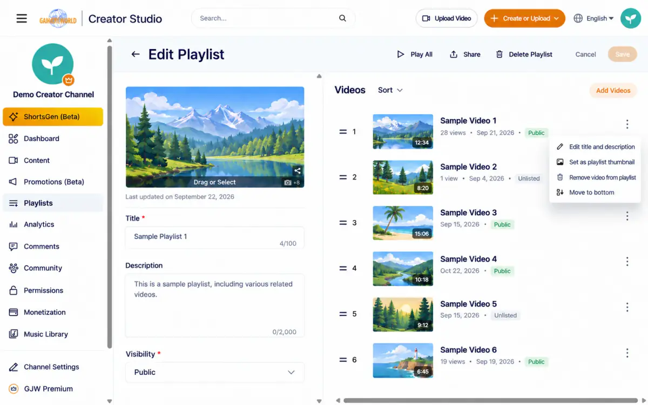This screenshot has height=405, width=648.
Task: Open ShortsGen (Beta) in sidebar
Action: pos(53,116)
